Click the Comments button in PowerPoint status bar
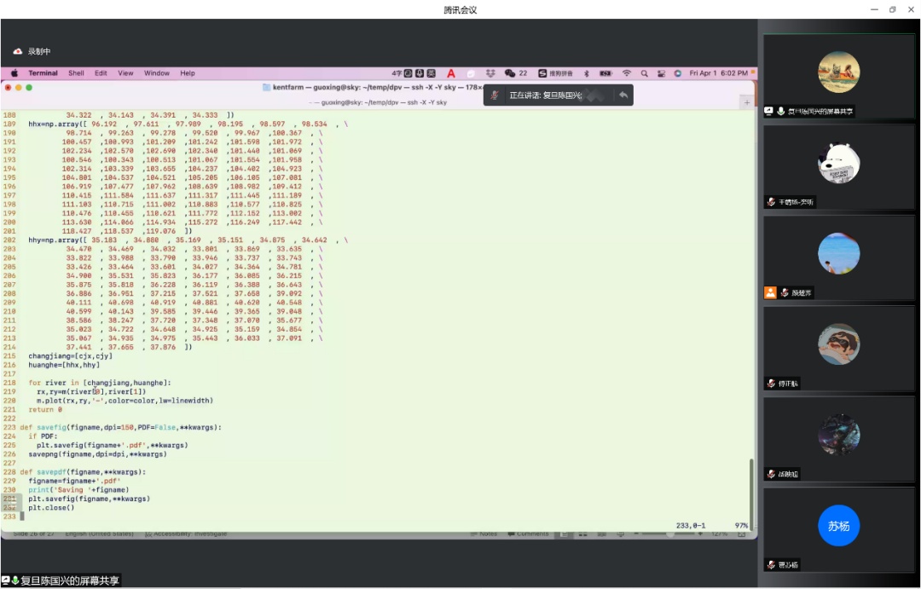The image size is (921, 589). [x=528, y=534]
